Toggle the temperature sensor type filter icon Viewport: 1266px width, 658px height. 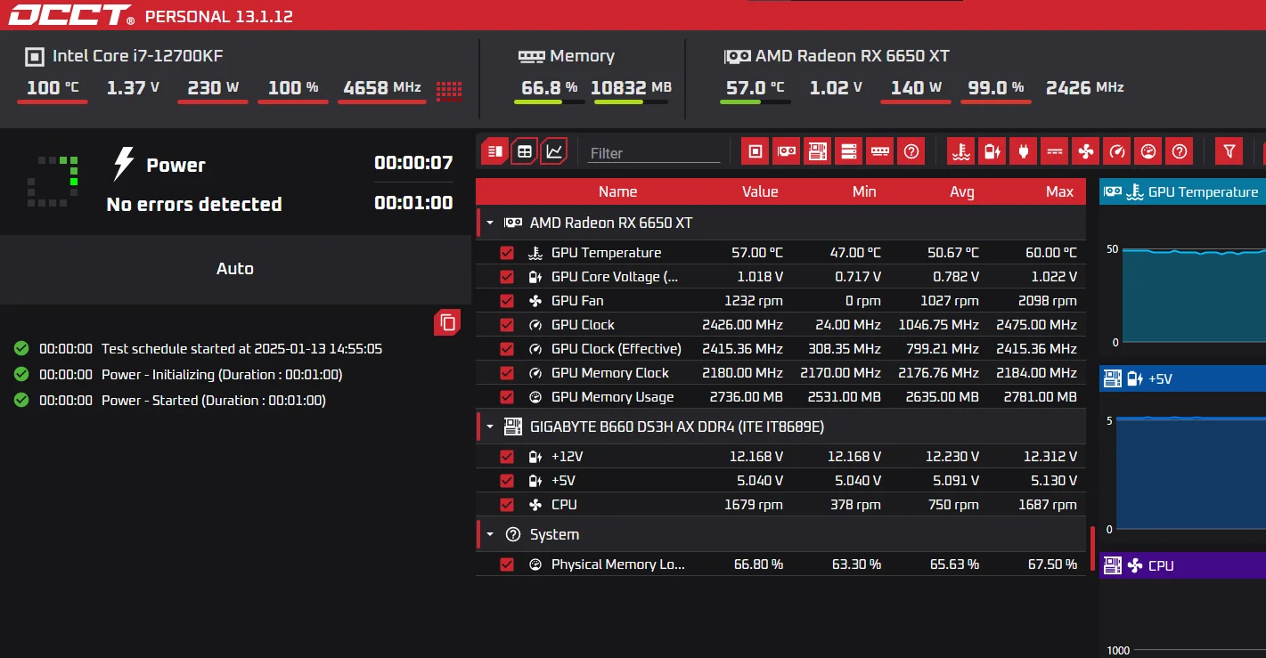coord(960,151)
